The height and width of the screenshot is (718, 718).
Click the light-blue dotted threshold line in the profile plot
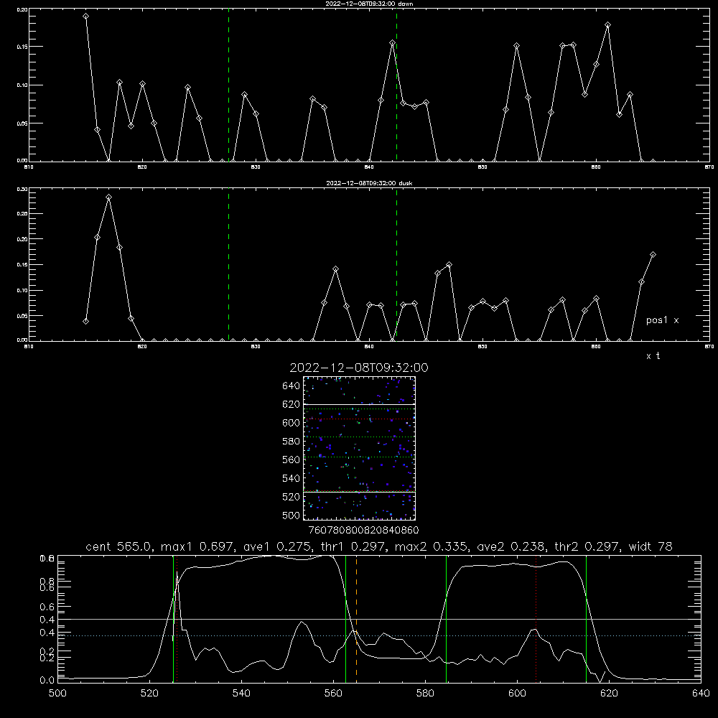click(379, 635)
